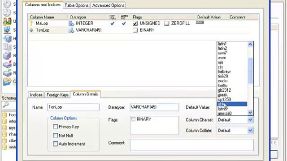Choose latin1 from charset list

click(222, 44)
